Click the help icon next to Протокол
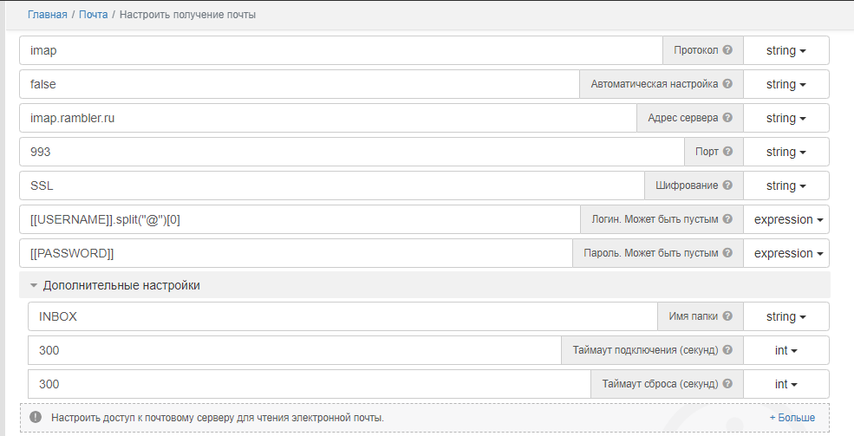This screenshot has height=436, width=854. [x=727, y=50]
